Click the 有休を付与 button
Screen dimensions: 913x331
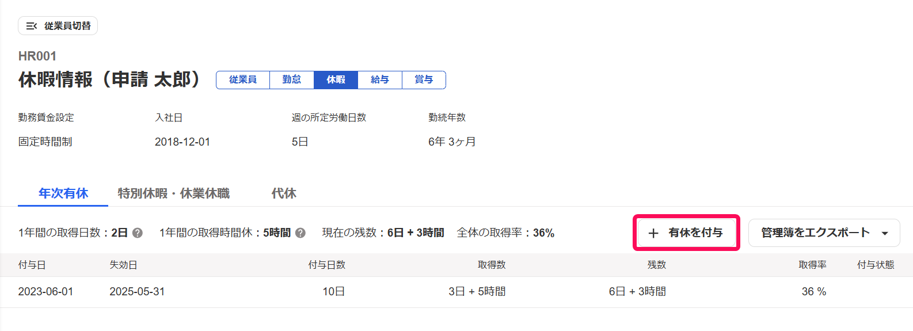pyautogui.click(x=686, y=233)
